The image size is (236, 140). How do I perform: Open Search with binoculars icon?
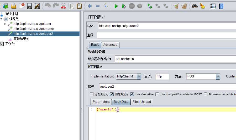pyautogui.click(x=195, y=6)
